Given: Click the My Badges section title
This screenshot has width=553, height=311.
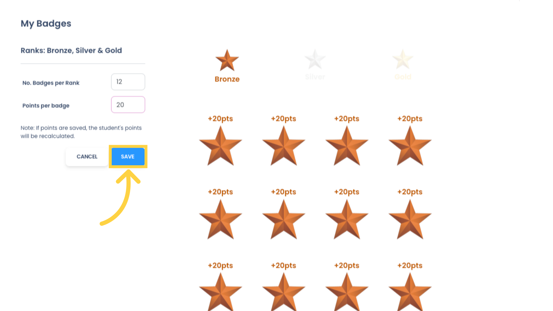Looking at the screenshot, I should [46, 24].
